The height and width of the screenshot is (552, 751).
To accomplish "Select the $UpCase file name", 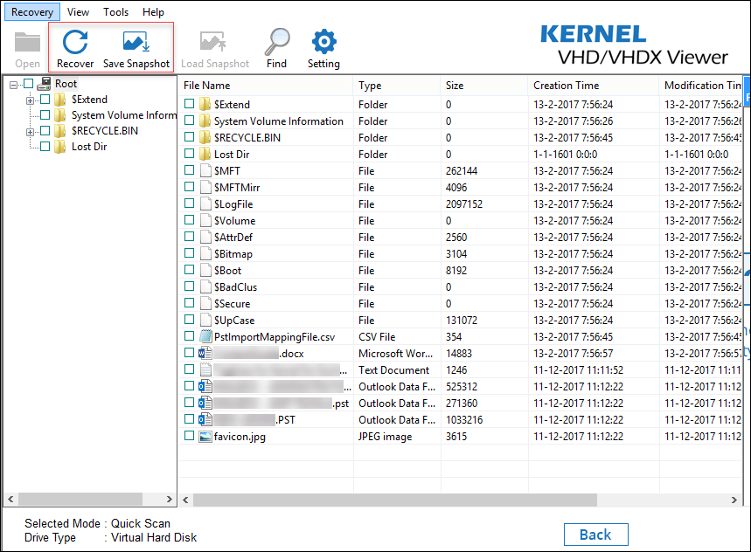I will coord(234,321).
